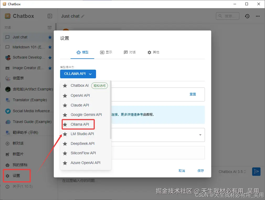This screenshot has width=265, height=200.
Task: Unstar the Just chat conversation
Action: (x=50, y=37)
